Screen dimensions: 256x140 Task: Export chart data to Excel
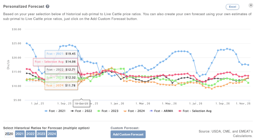232,7
